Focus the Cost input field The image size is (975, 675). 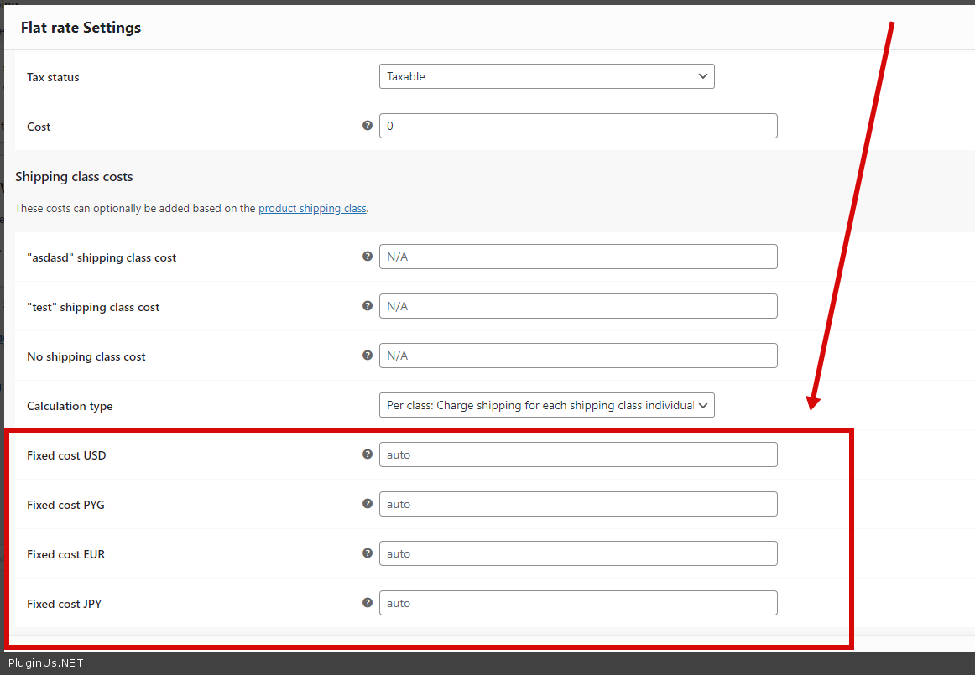(578, 126)
